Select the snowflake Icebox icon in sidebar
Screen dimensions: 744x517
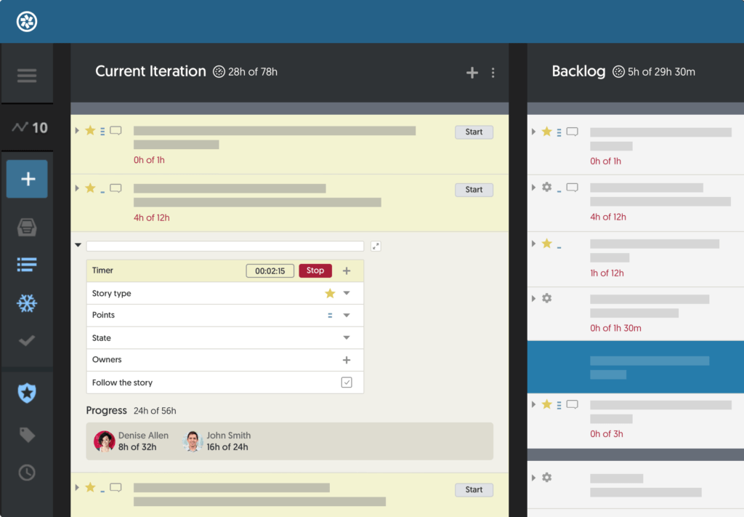(x=27, y=302)
